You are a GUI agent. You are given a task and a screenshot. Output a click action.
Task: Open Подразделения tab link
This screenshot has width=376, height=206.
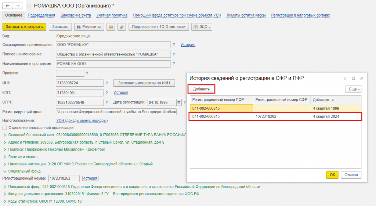[41, 15]
